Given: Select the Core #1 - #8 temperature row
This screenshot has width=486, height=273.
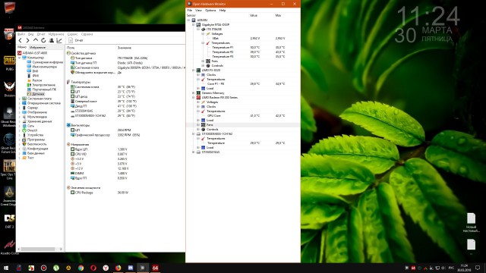Looking at the screenshot, I should point(243,84).
